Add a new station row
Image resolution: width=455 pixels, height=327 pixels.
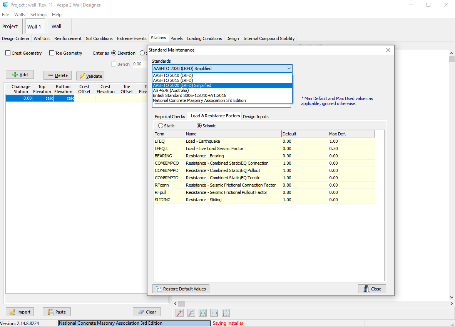tap(20, 75)
